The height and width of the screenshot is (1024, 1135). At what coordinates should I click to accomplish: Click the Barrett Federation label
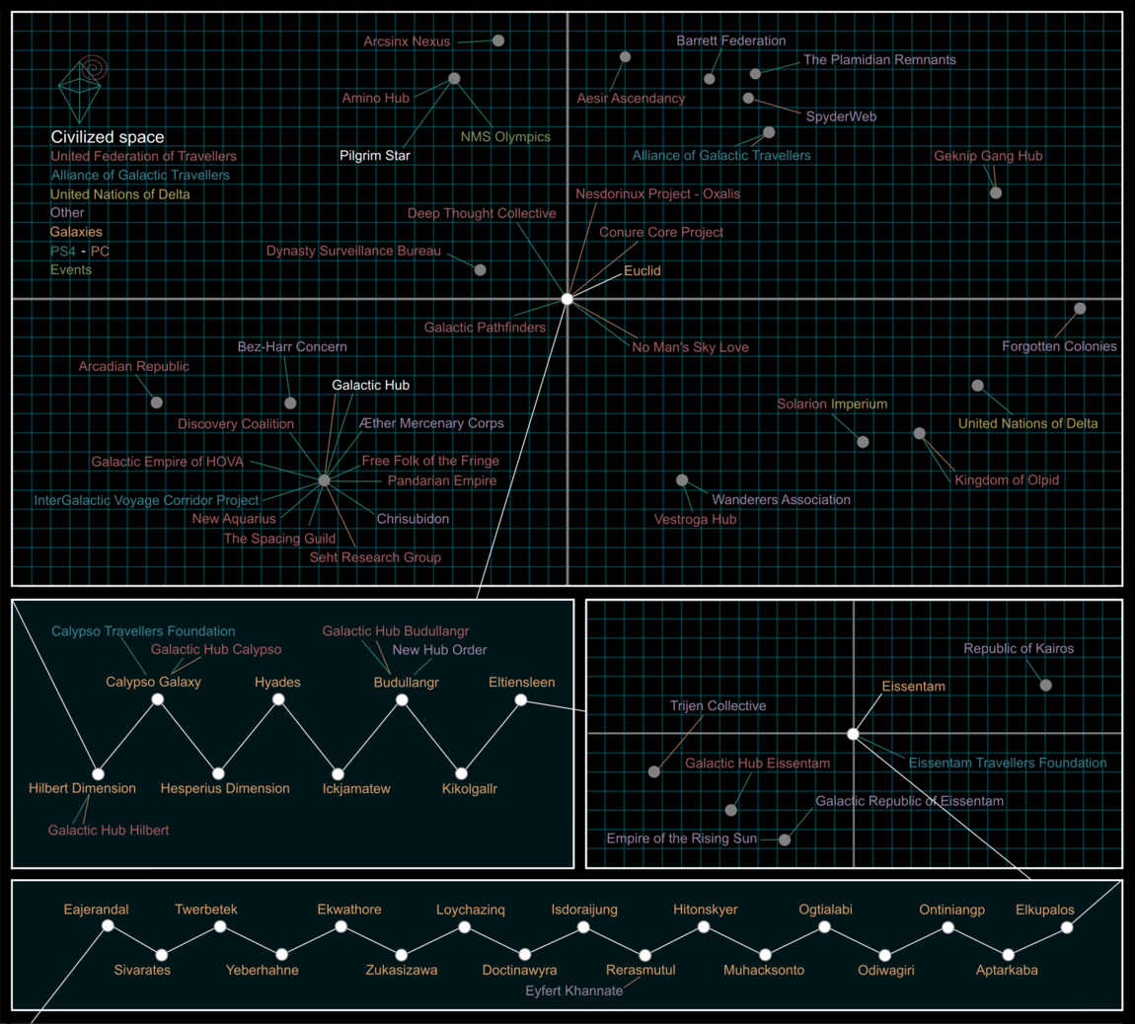[x=731, y=40]
